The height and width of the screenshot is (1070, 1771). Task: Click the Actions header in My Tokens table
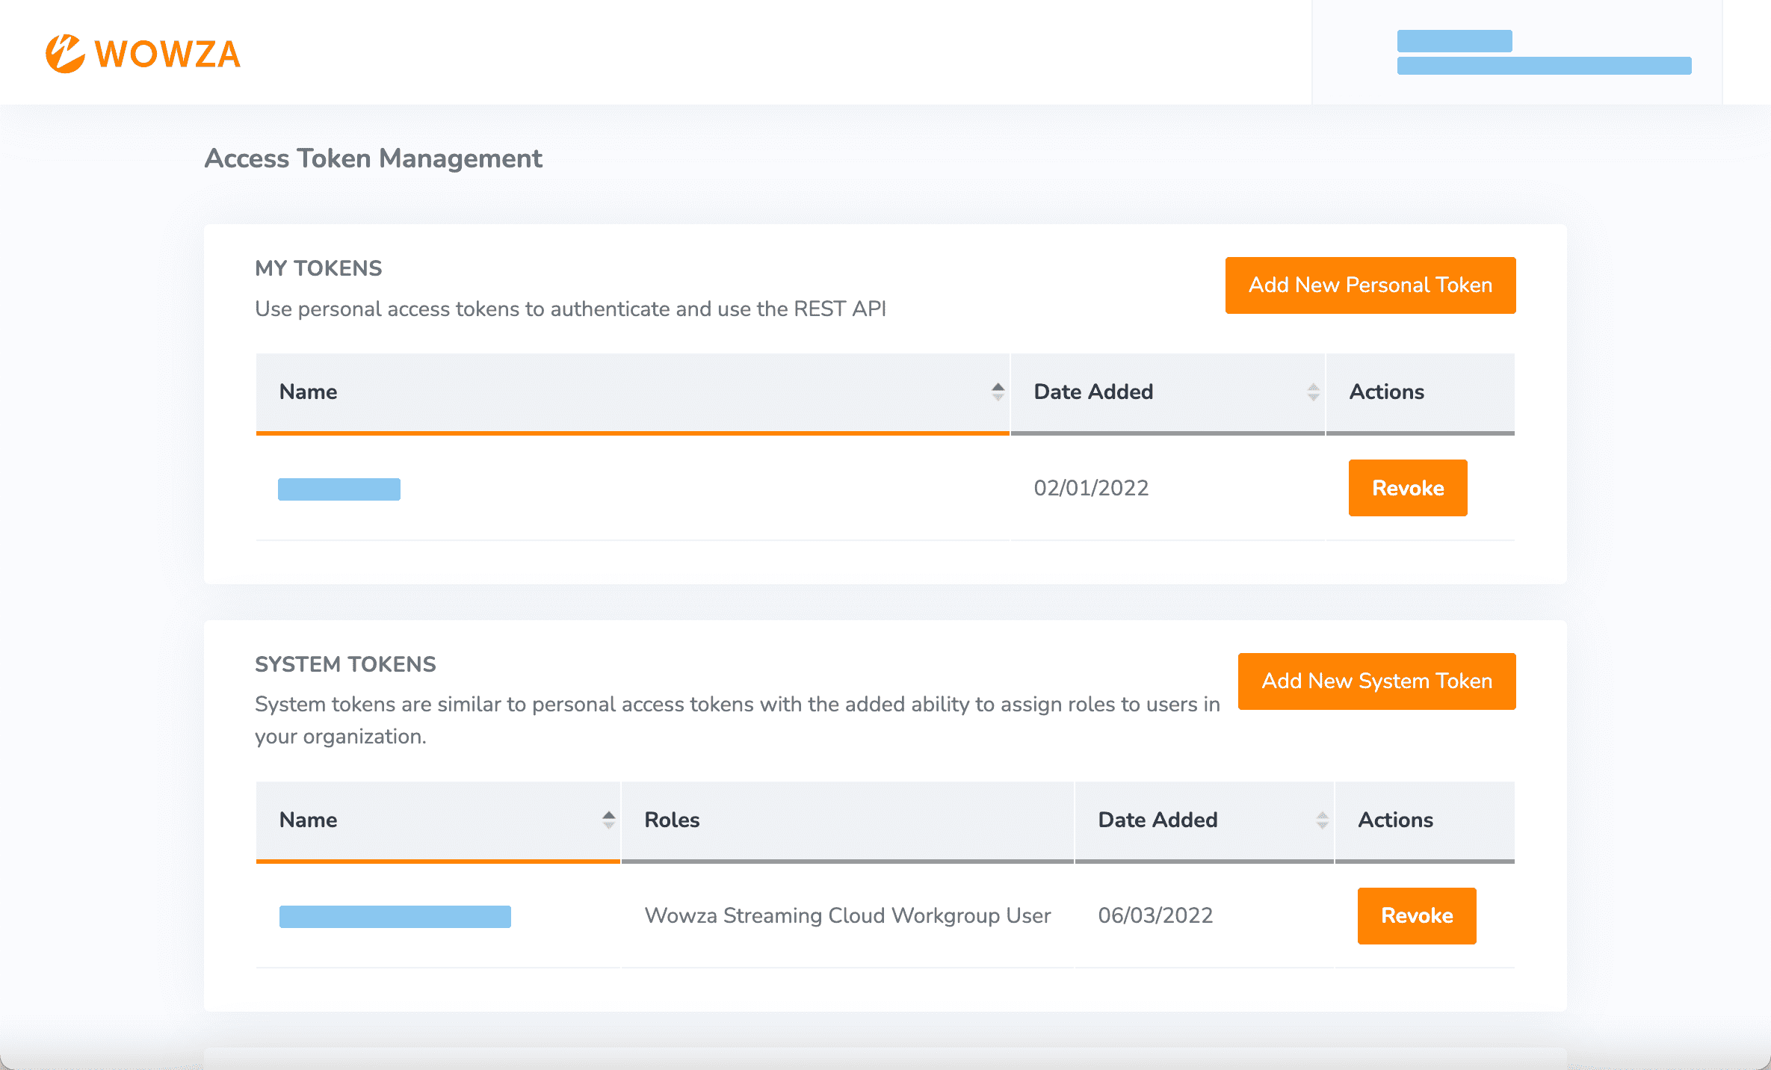(x=1386, y=392)
